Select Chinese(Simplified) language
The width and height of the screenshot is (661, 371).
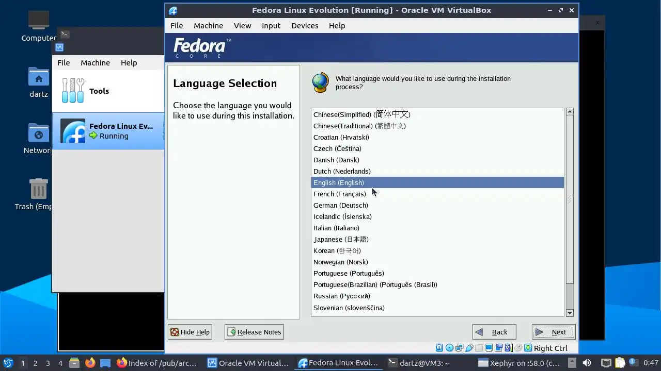point(437,114)
